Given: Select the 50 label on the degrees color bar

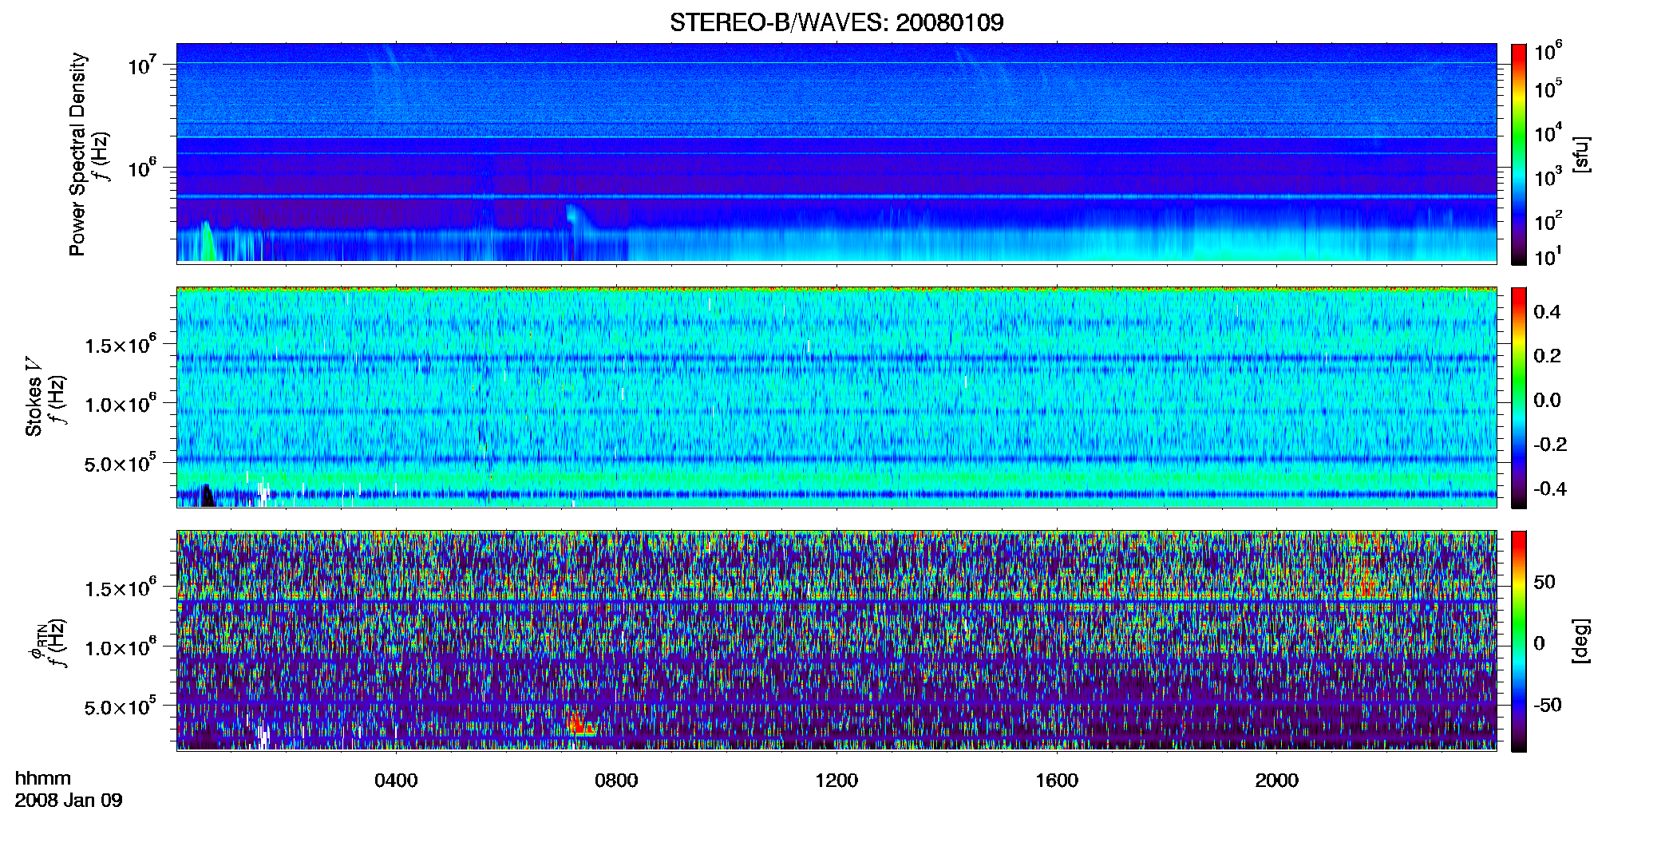Looking at the screenshot, I should [x=1544, y=582].
